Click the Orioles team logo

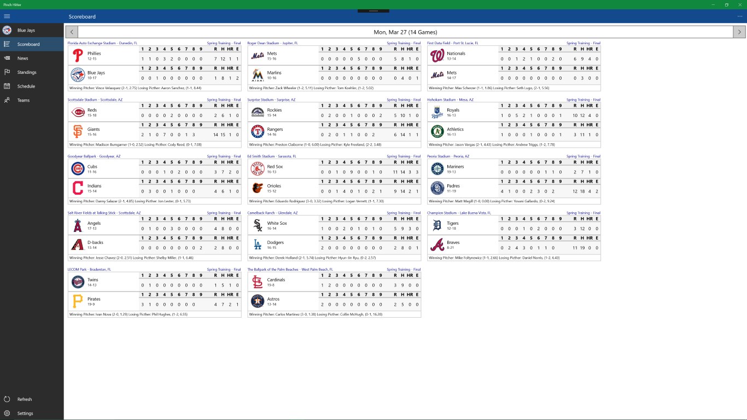pyautogui.click(x=258, y=188)
